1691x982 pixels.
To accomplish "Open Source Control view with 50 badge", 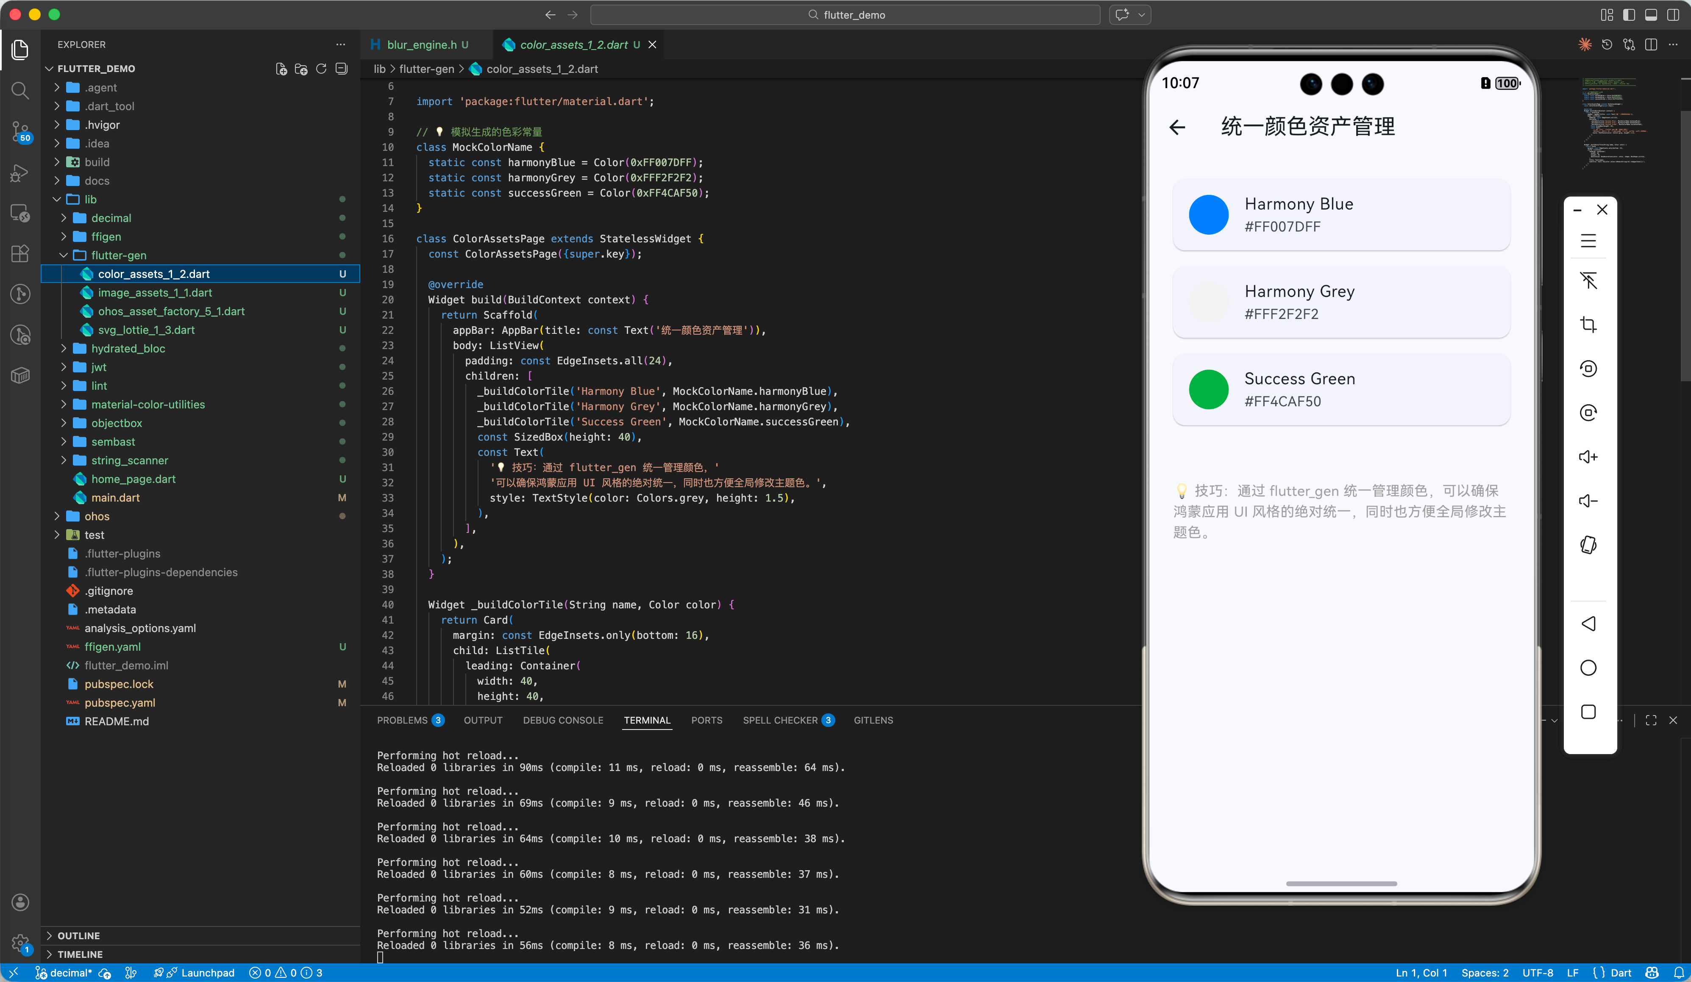I will pyautogui.click(x=20, y=131).
